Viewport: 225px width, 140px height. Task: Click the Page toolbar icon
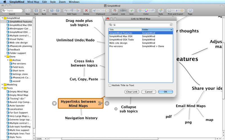190,10
